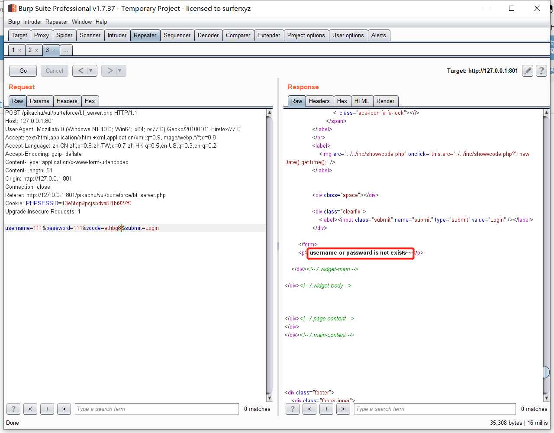Switch to the Extender tab
The height and width of the screenshot is (433, 554).
(x=269, y=35)
